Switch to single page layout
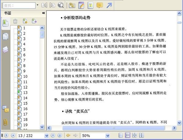The width and height of the screenshot is (183, 140). (x=120, y=135)
